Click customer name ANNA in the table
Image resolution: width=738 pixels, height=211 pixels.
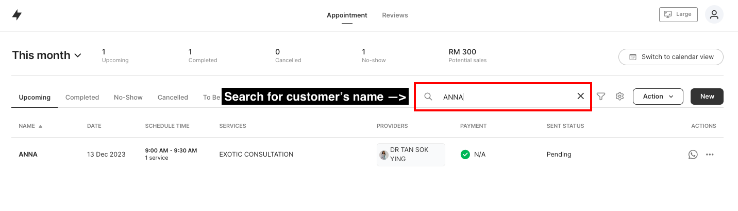(x=28, y=154)
